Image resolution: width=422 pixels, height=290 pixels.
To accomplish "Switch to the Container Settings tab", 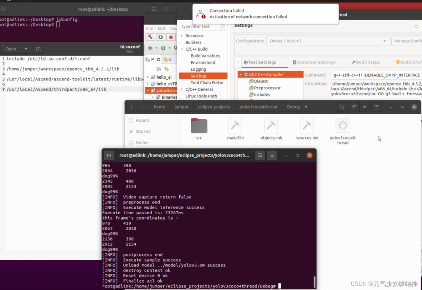I will [314, 62].
